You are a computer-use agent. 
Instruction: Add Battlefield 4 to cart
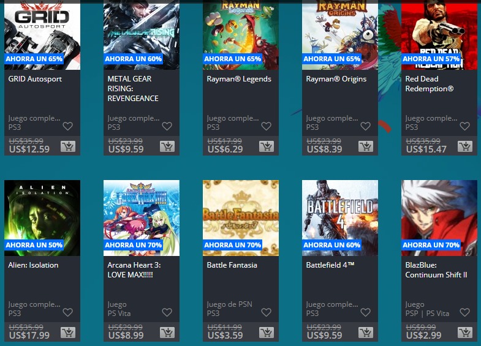(366, 333)
